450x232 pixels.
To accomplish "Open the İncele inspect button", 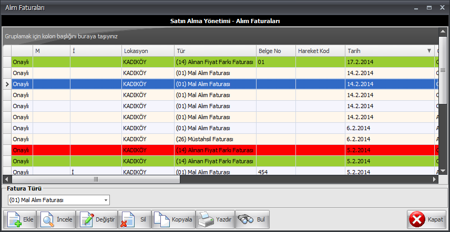I will 56,219.
